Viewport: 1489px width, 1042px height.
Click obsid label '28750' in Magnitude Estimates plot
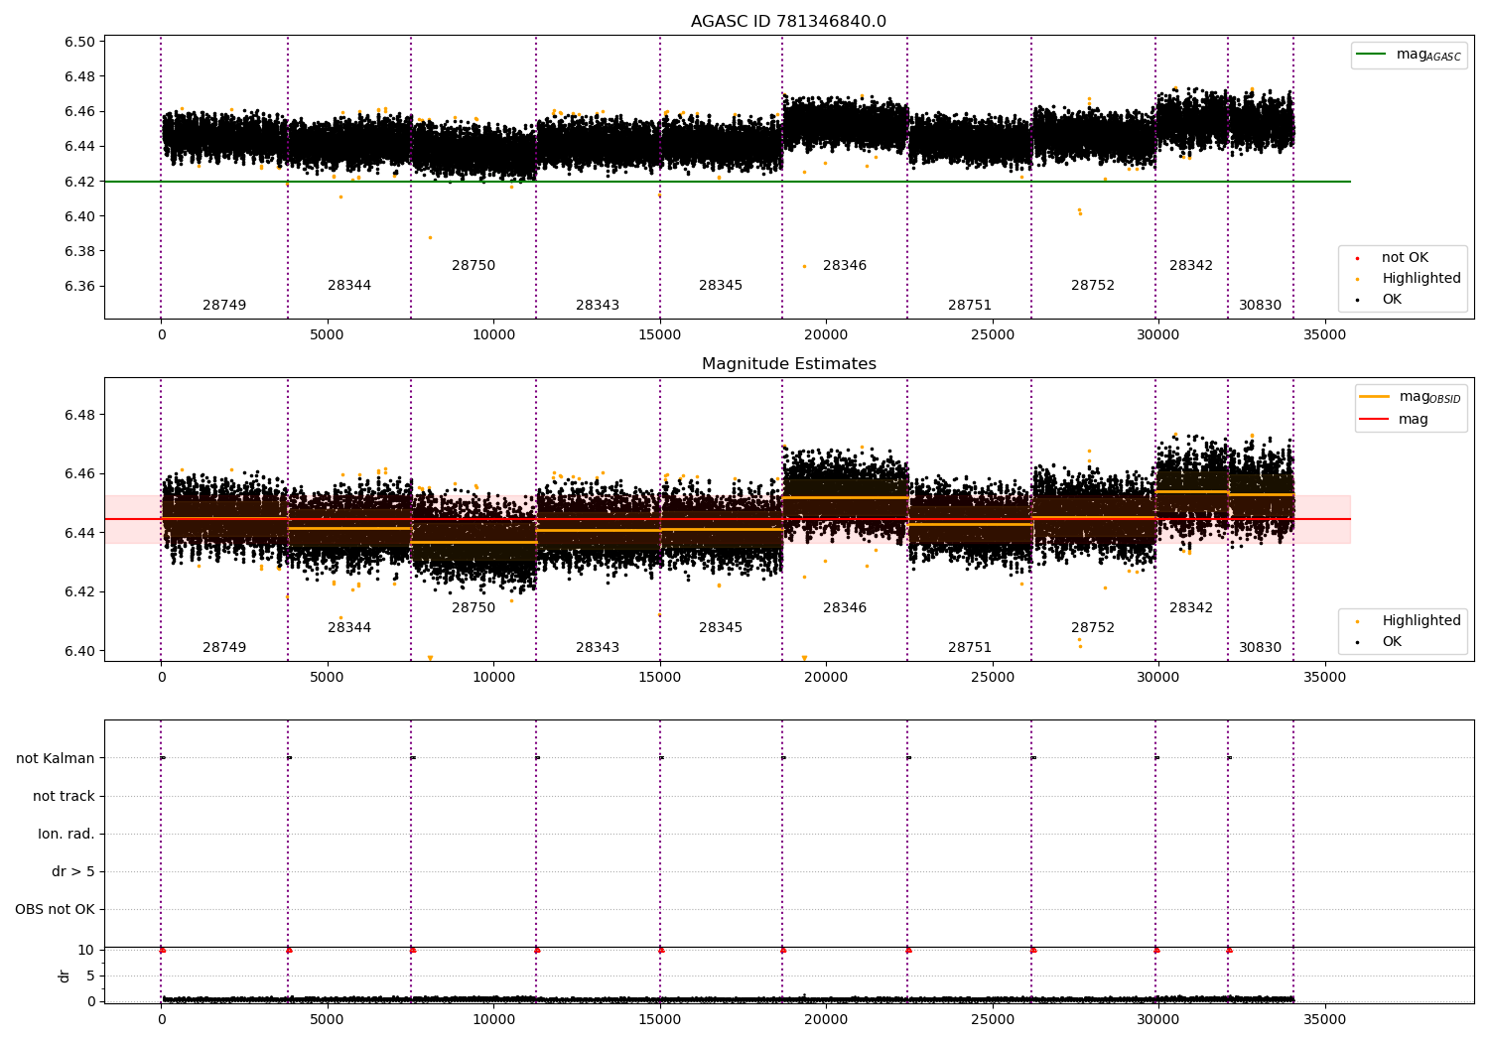[474, 607]
